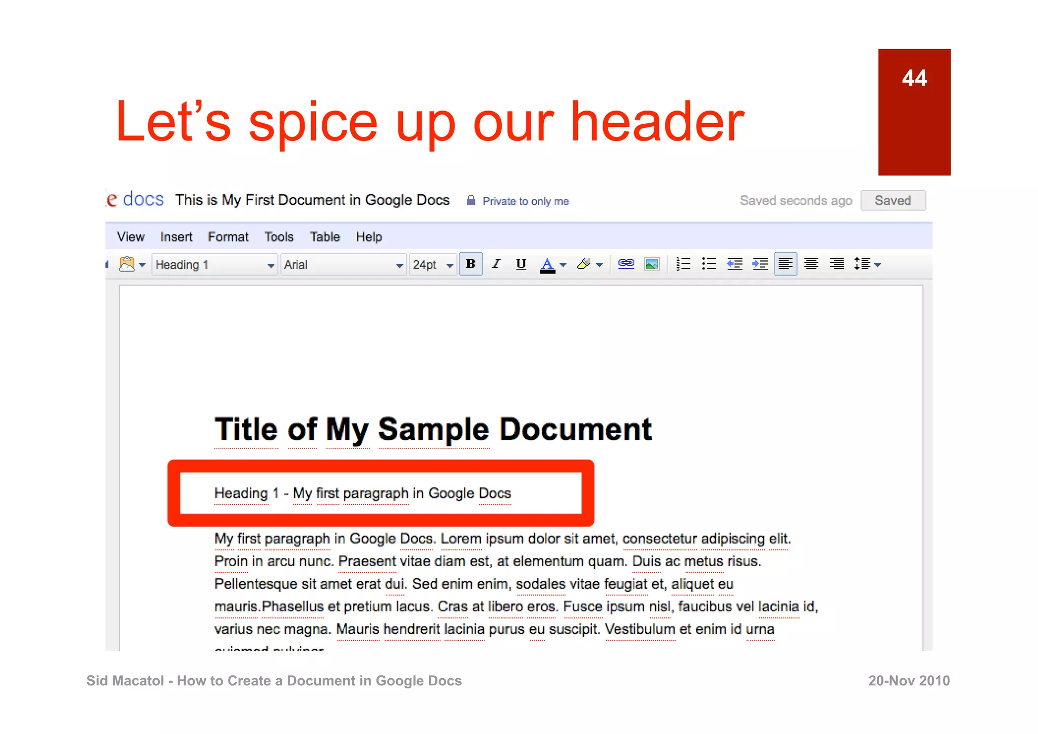This screenshot has width=1038, height=734.
Task: Toggle Italic formatting button
Action: point(496,264)
